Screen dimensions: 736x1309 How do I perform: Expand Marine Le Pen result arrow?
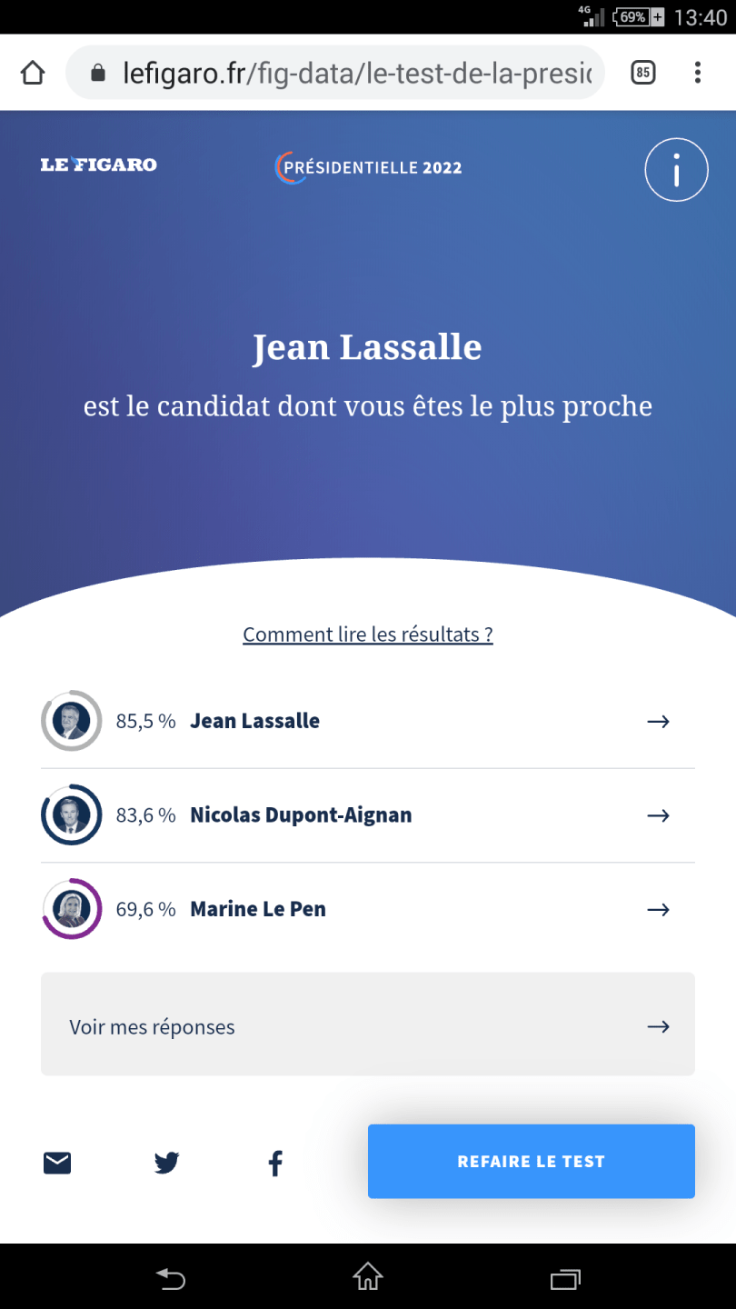(658, 910)
